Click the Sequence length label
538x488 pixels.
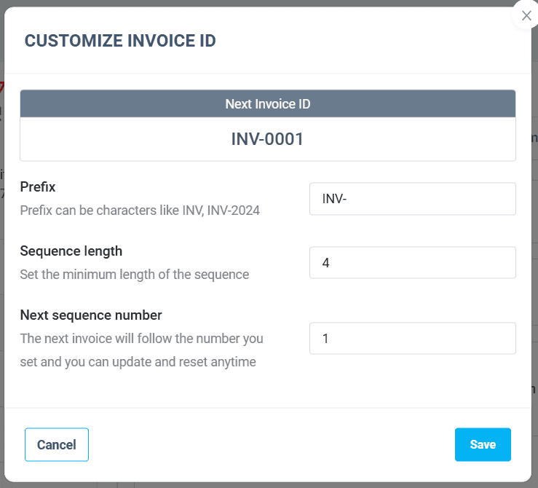click(71, 251)
